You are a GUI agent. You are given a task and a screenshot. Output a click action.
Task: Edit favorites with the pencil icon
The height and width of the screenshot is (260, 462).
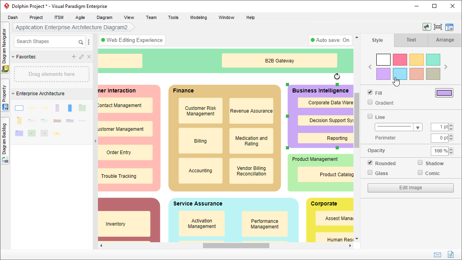click(82, 57)
